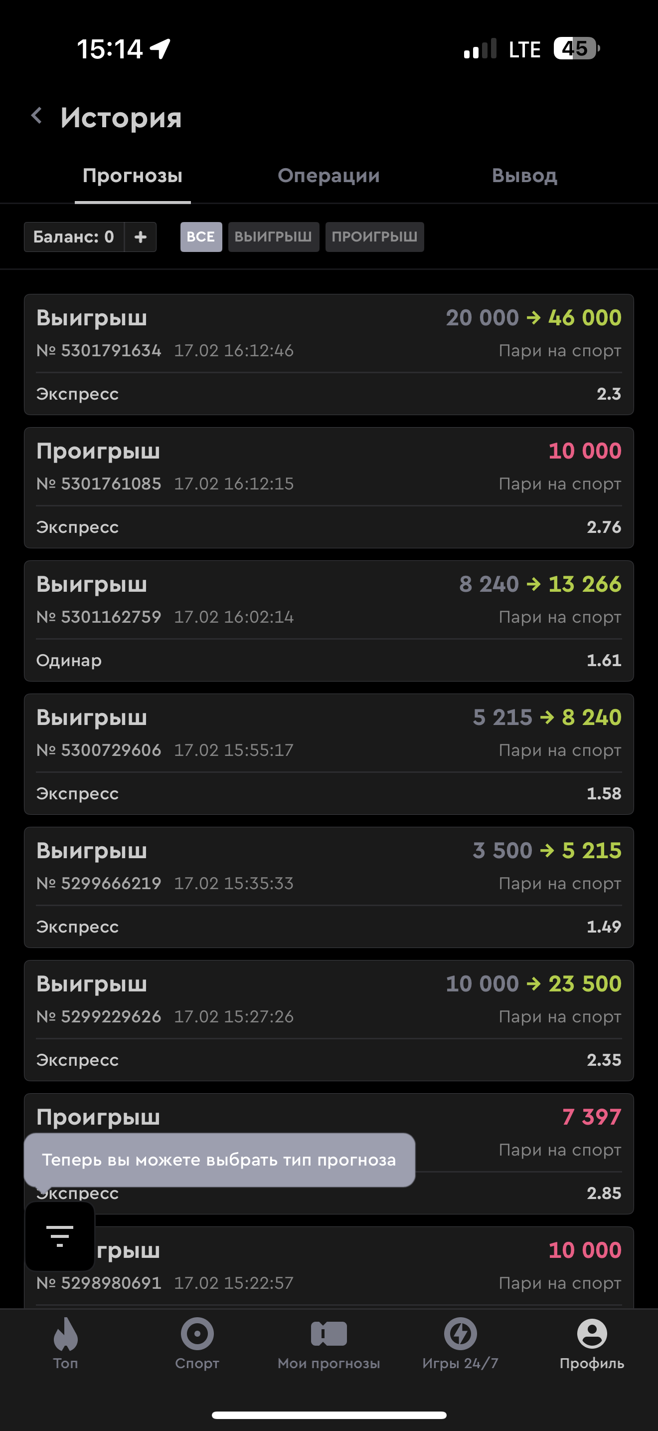Expand Одинар bet № 5301162759
Screen dimensions: 658x1431
(x=329, y=621)
